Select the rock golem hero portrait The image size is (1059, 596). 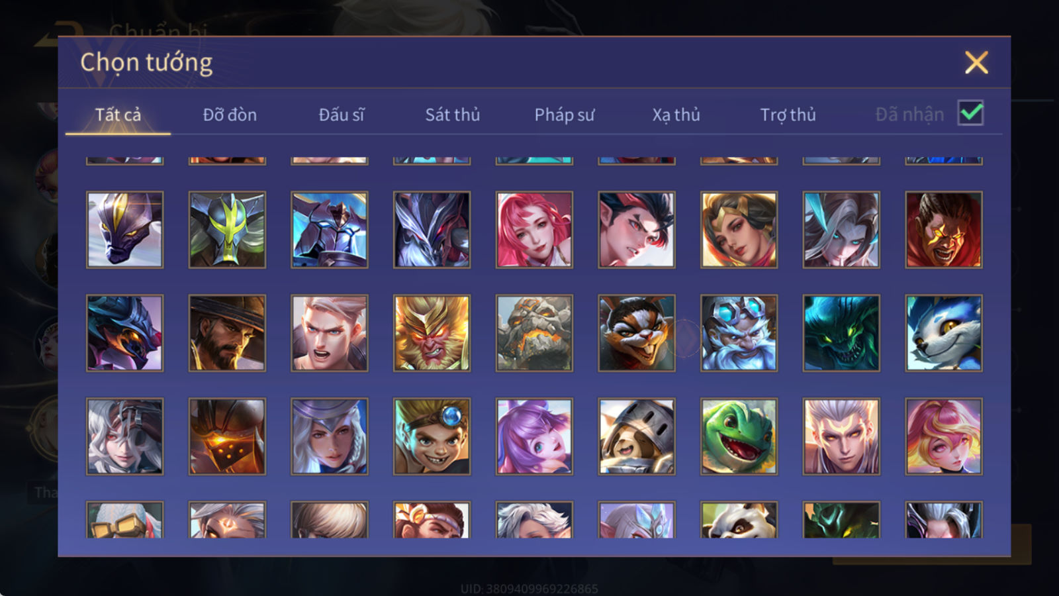[x=534, y=333]
